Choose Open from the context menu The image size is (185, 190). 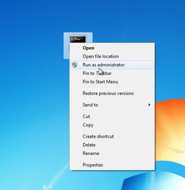tap(88, 48)
